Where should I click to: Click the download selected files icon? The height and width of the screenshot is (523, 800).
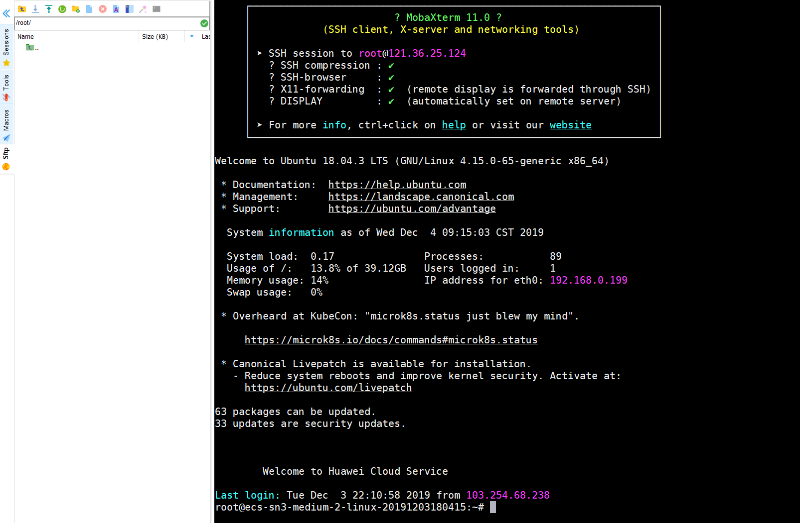point(35,9)
